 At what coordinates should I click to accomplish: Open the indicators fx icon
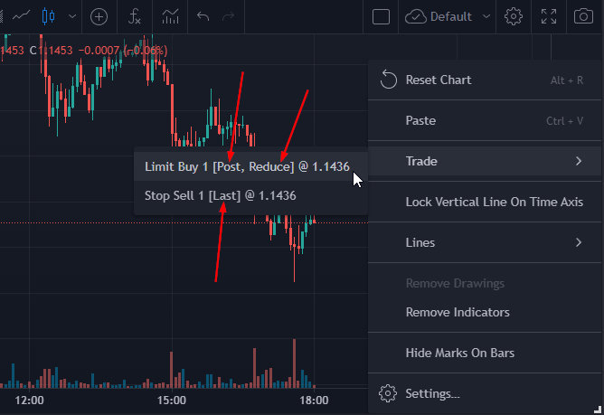click(135, 17)
